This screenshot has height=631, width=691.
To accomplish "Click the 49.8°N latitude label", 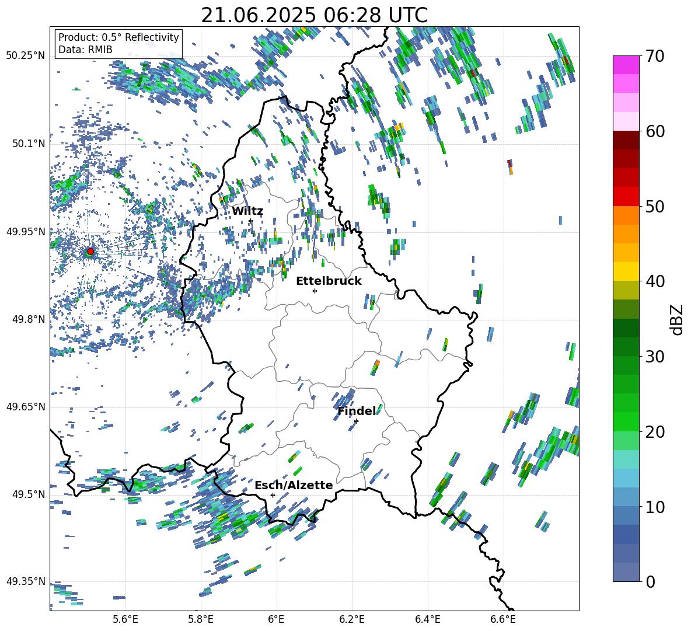I will point(28,319).
